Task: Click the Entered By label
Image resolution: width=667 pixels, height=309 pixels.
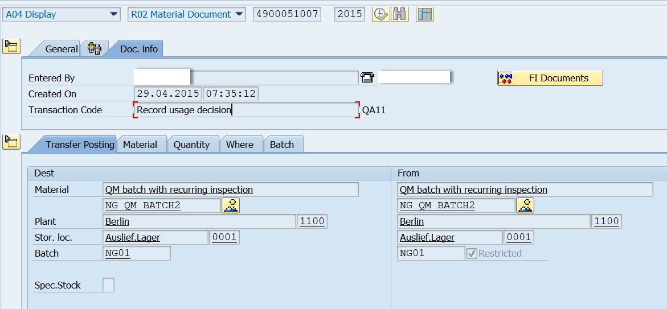Action: pos(51,78)
